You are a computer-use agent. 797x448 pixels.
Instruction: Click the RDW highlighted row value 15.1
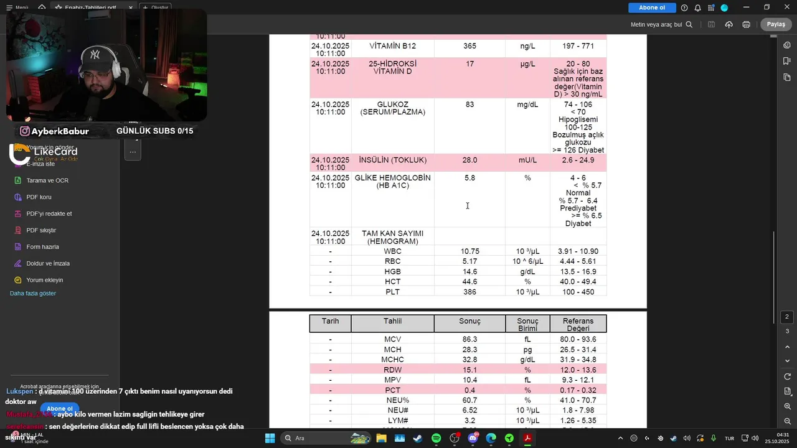(x=469, y=370)
